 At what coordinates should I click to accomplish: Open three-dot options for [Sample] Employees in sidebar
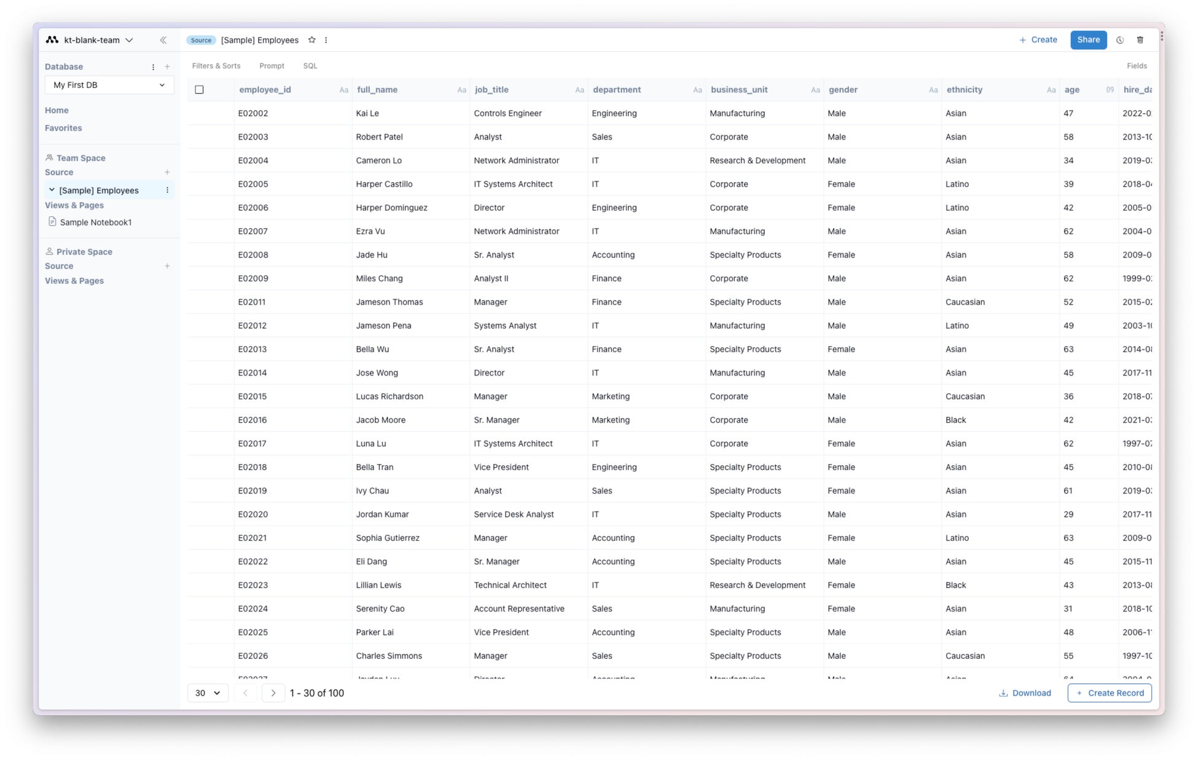point(167,191)
